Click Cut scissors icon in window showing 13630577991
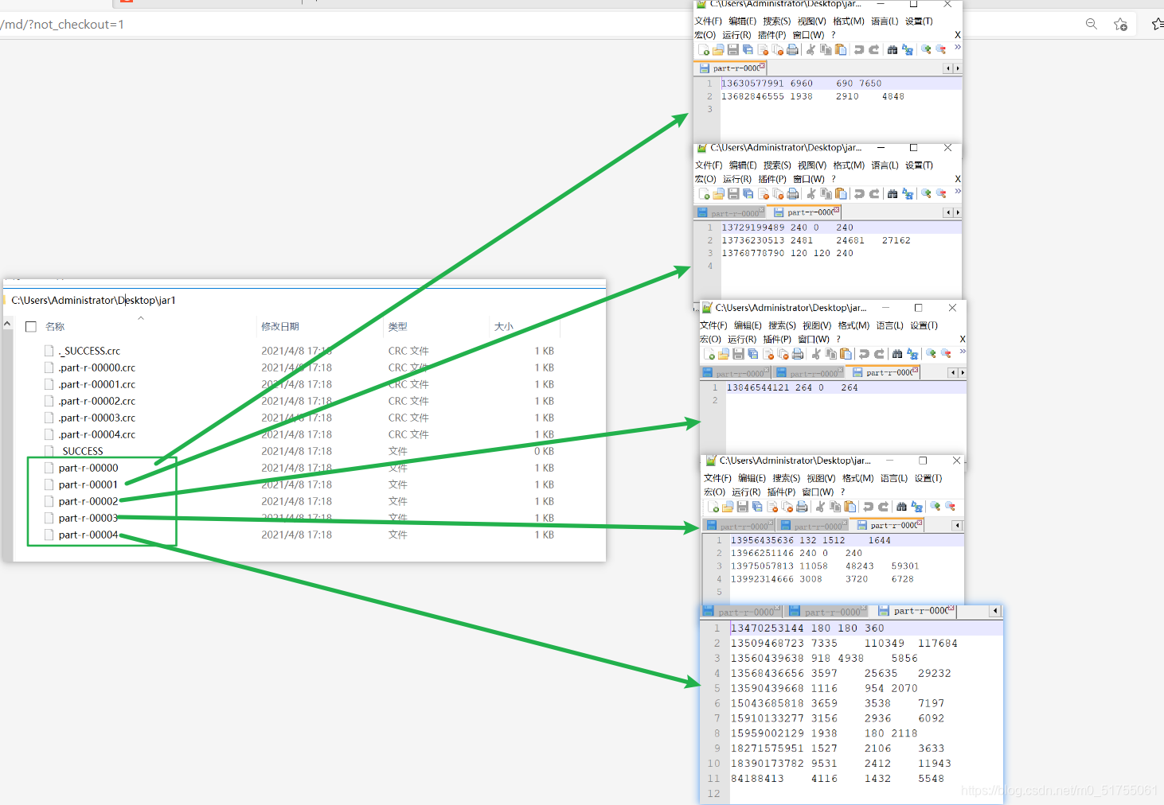This screenshot has width=1164, height=805. click(811, 49)
